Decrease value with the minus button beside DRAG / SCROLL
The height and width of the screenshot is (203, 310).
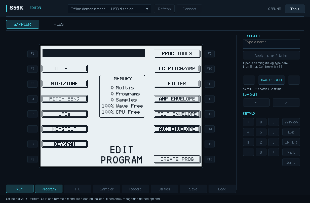click(x=249, y=80)
